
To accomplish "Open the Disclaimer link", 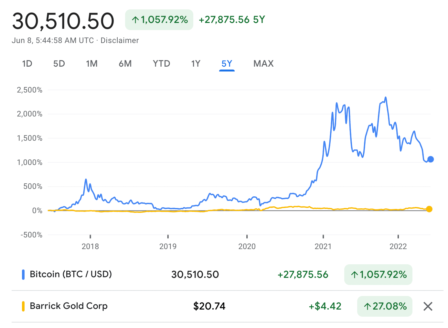I will click(120, 40).
